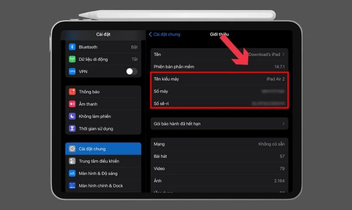
Task: Open the Tên row chevron
Action: point(284,54)
